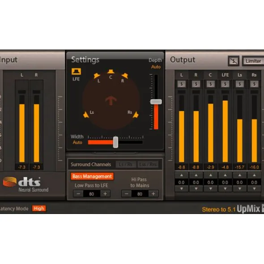The width and height of the screenshot is (264, 264).
Task: Click the Right (R) speaker icon
Action: 125,76
